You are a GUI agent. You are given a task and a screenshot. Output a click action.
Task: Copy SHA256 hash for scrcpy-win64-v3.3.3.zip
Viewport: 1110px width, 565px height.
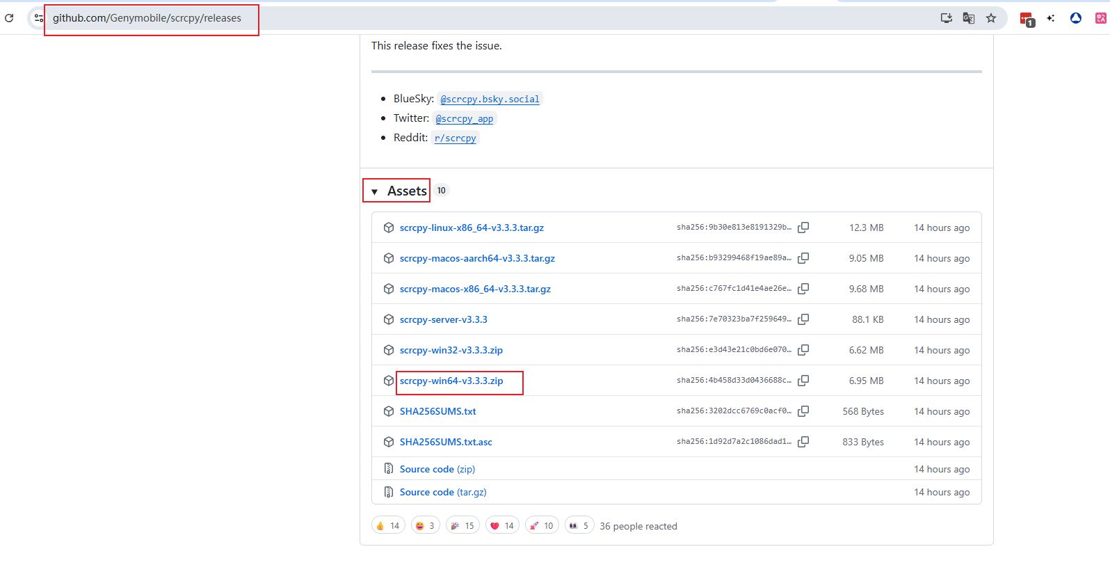(803, 381)
